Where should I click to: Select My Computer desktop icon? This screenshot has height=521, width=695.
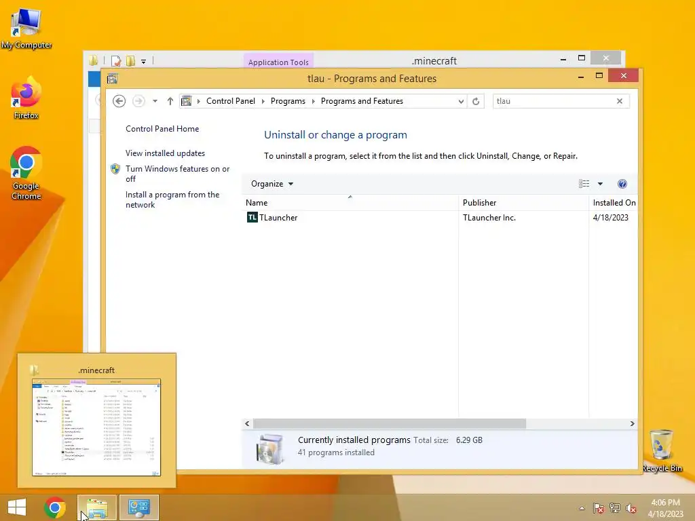26,28
